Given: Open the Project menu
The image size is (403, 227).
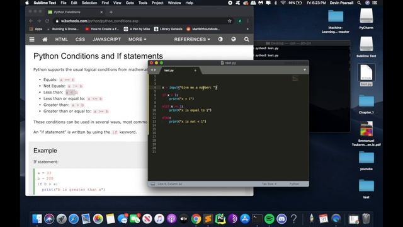Looking at the screenshot, I should (x=157, y=3).
